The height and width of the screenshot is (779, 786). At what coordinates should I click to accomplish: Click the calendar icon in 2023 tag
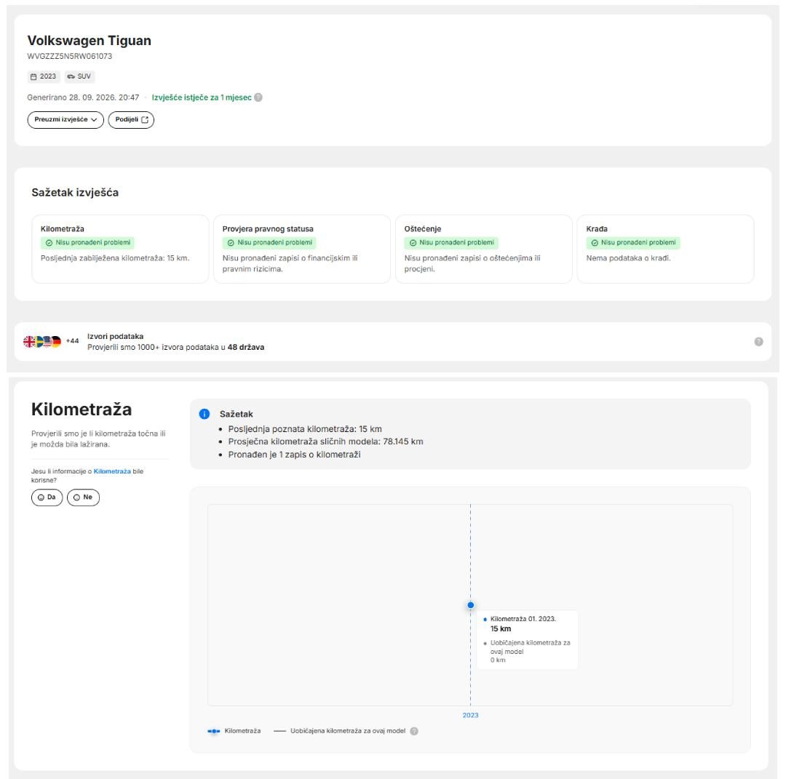point(33,76)
